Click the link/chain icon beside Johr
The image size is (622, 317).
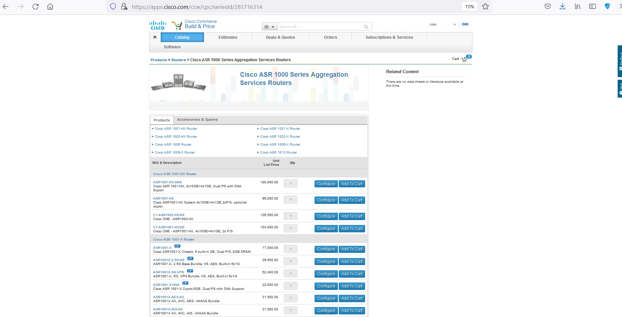point(465,24)
